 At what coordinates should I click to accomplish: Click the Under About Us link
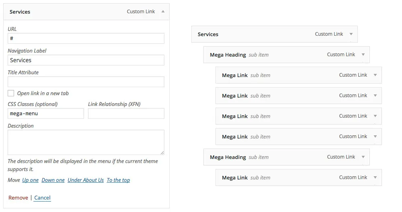click(86, 180)
